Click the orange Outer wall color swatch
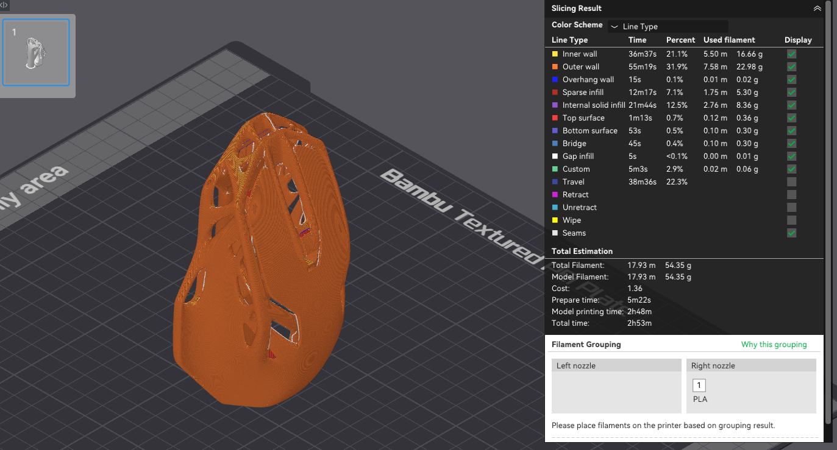The height and width of the screenshot is (450, 837). tap(555, 67)
